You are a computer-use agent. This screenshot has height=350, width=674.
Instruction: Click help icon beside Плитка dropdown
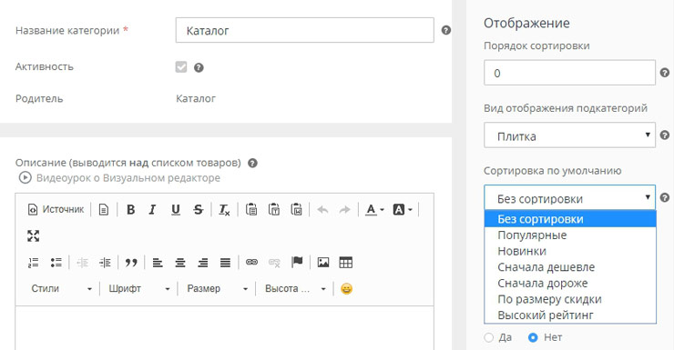tap(665, 135)
